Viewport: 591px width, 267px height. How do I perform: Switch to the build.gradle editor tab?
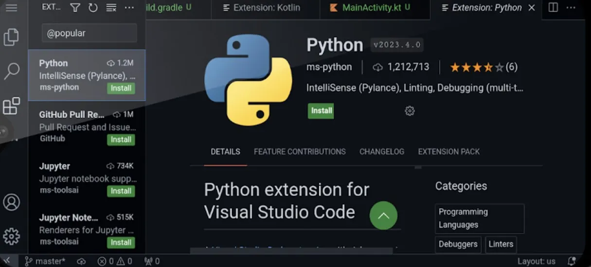pyautogui.click(x=178, y=7)
